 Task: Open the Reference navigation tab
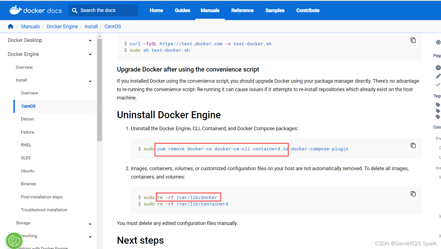click(x=242, y=10)
